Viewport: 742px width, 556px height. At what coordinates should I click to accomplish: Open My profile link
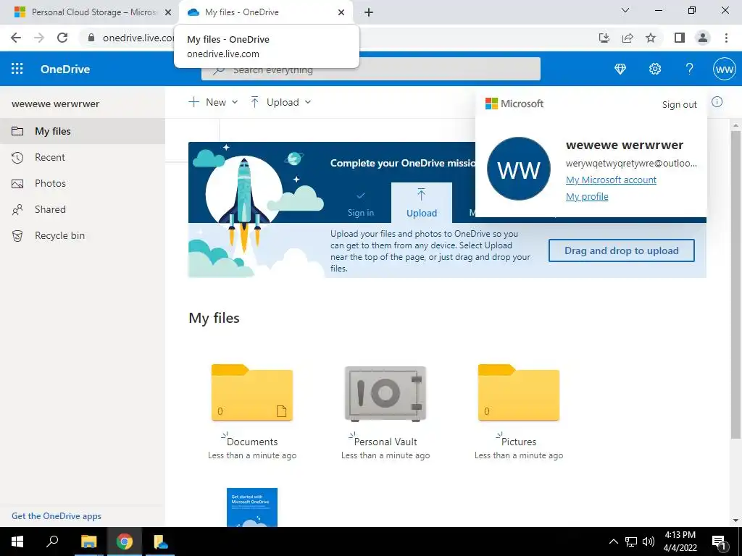587,196
